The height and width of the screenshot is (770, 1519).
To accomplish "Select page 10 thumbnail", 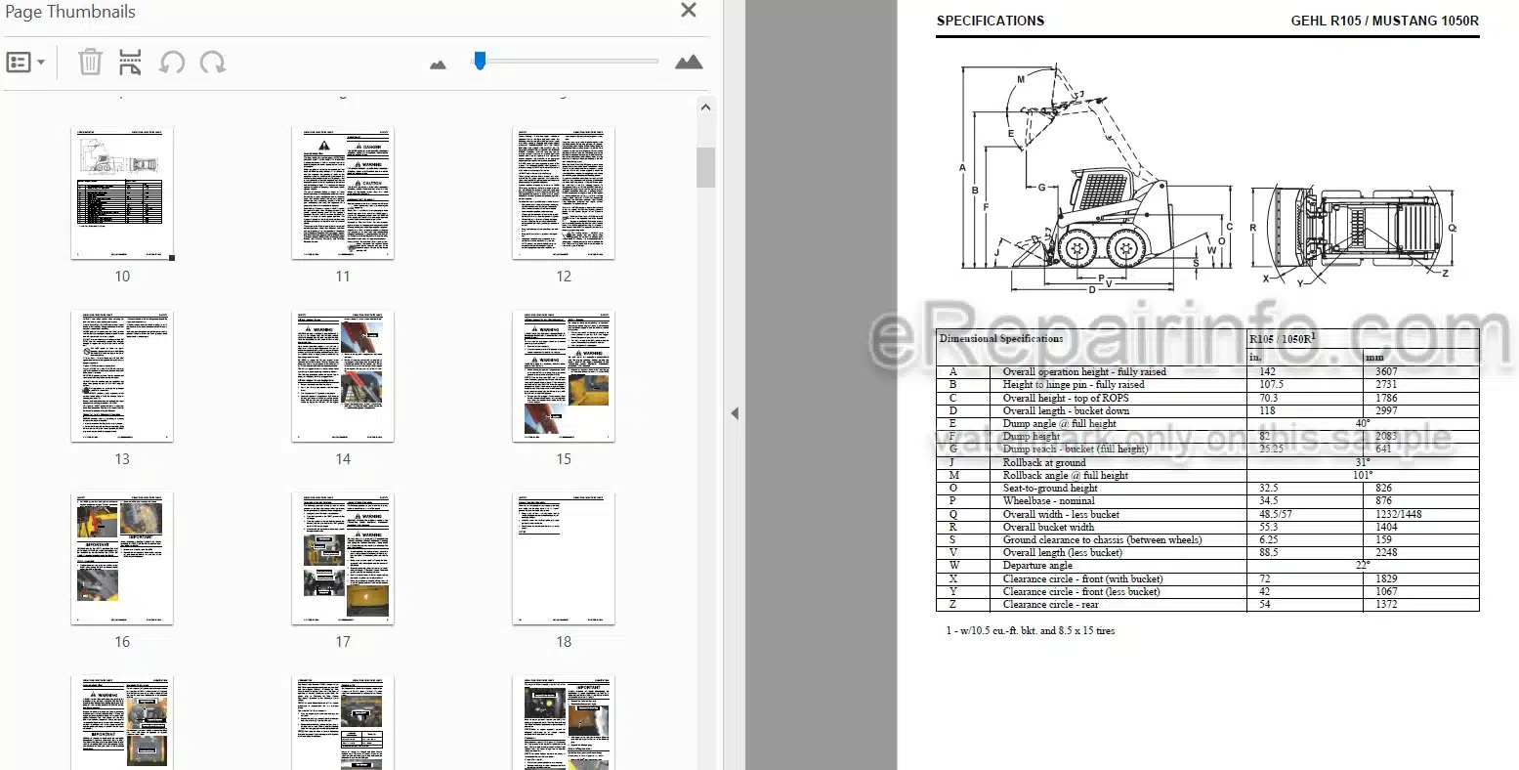I will (122, 192).
